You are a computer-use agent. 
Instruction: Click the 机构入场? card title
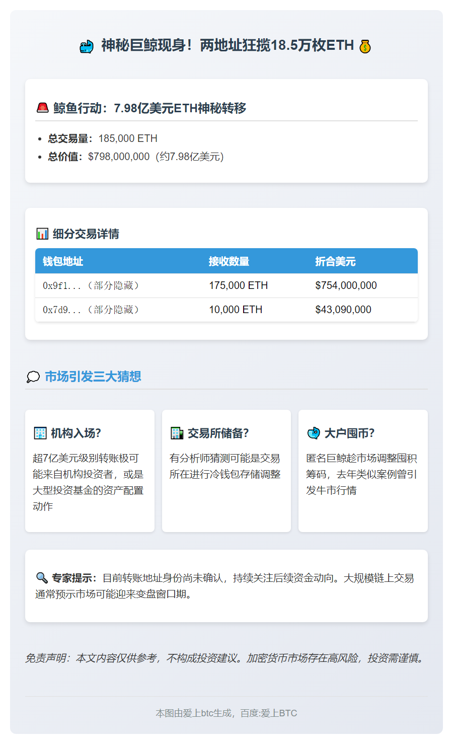[x=76, y=433]
